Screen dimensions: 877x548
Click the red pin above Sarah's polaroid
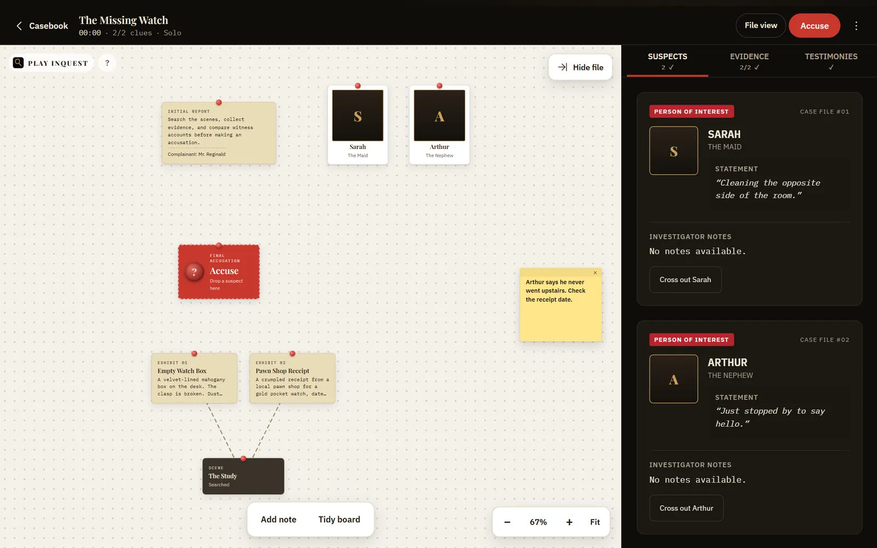click(x=358, y=86)
